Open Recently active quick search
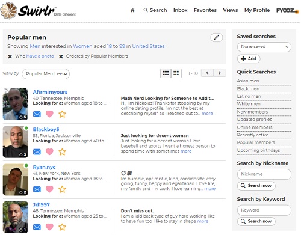The width and height of the screenshot is (301, 235). coord(253,135)
